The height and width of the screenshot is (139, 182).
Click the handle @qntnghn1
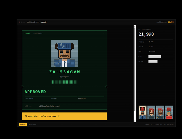[65, 77]
